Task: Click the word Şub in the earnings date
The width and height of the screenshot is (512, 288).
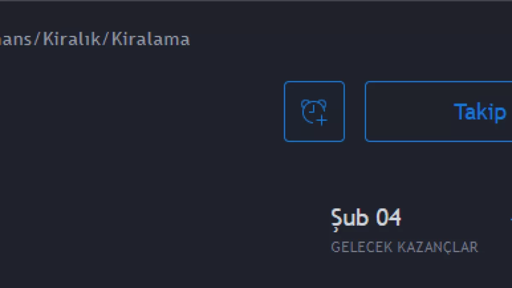Action: [349, 218]
